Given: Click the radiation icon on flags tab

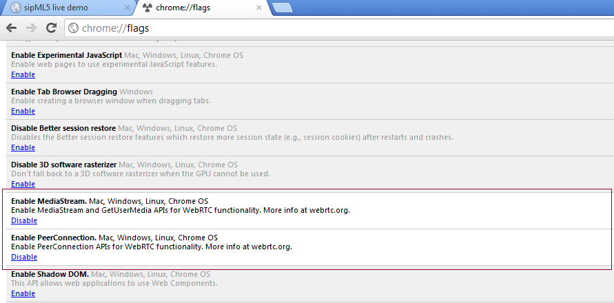Looking at the screenshot, I should tap(148, 8).
